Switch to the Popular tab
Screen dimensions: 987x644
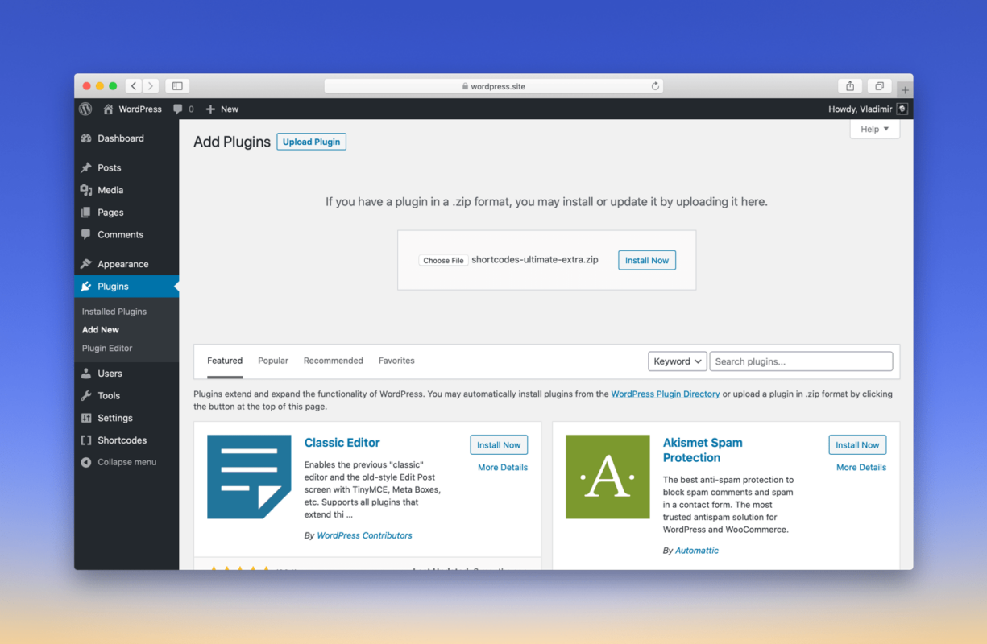click(273, 361)
